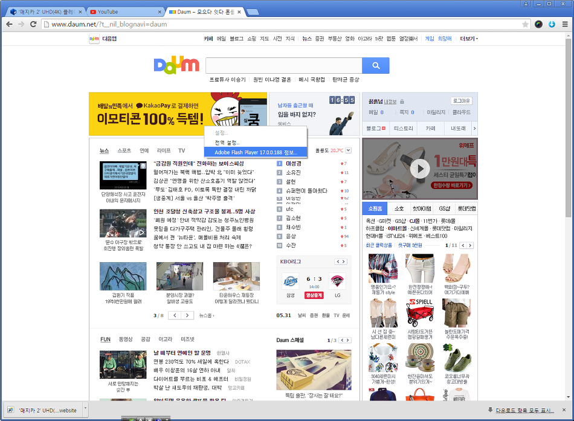Show next shopping products page
Screen dimensions: 574x421
[x=470, y=245]
